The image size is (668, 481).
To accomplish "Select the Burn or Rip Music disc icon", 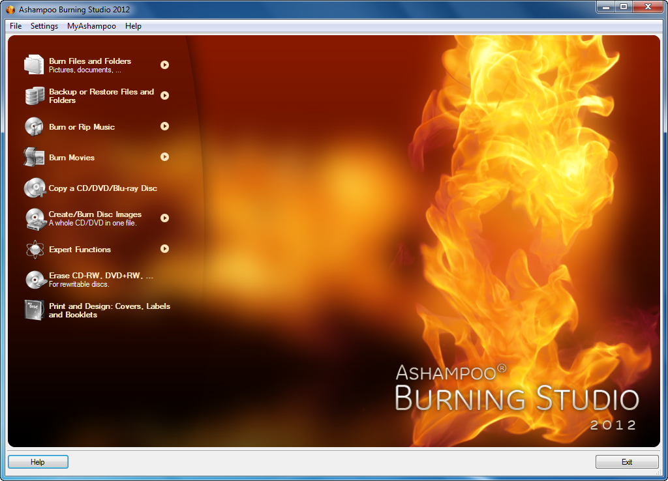I will (x=35, y=126).
